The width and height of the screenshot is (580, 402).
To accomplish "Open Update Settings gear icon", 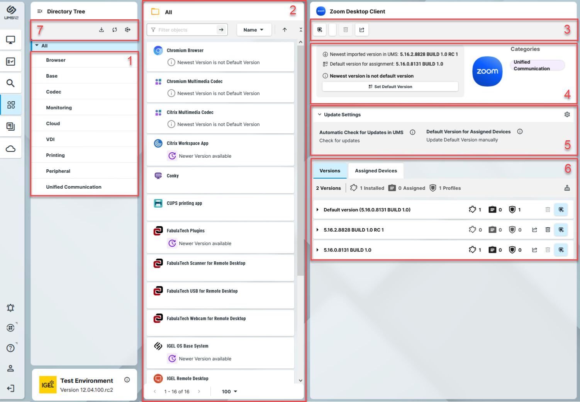I will pyautogui.click(x=567, y=114).
